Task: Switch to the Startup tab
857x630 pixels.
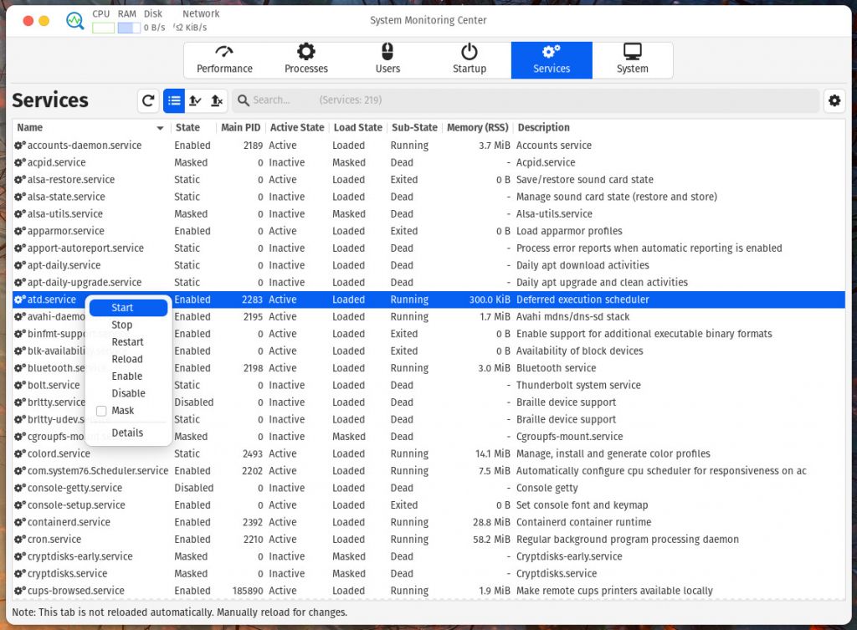Action: point(469,59)
